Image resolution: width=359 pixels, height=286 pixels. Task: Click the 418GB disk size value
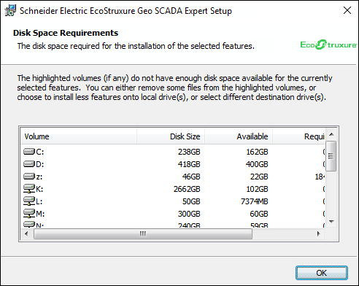tap(189, 164)
